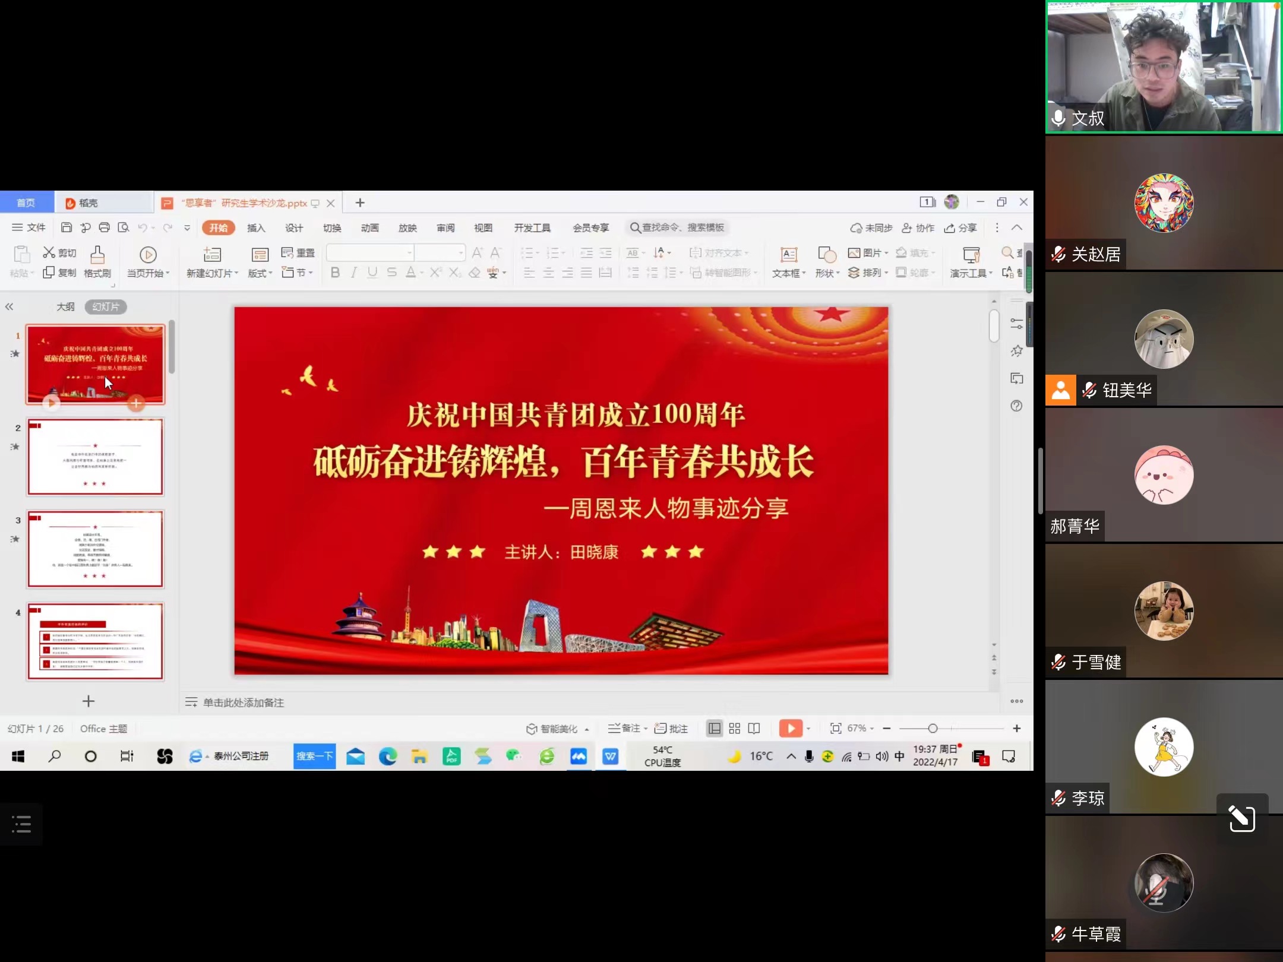Image resolution: width=1283 pixels, height=962 pixels.
Task: Click the shapes (形状) icon
Action: point(826,255)
